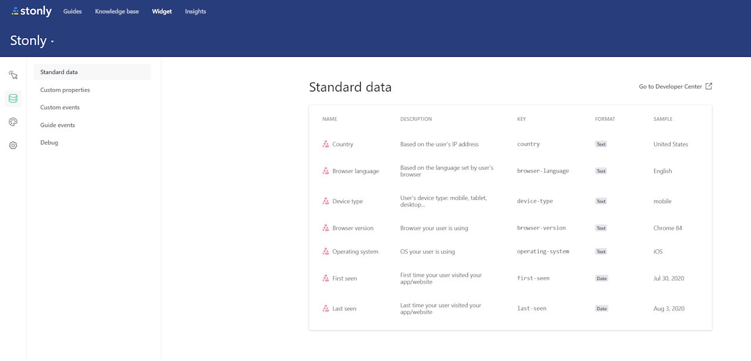Open the Debug section
This screenshot has height=361, width=751.
pos(49,142)
